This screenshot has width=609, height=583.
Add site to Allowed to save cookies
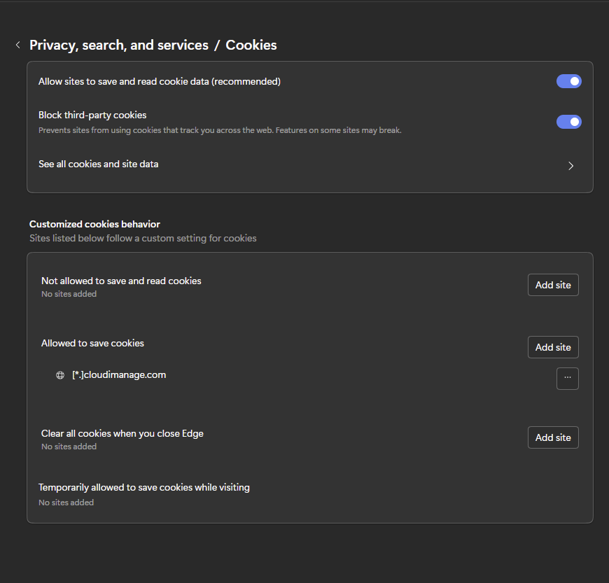point(553,347)
